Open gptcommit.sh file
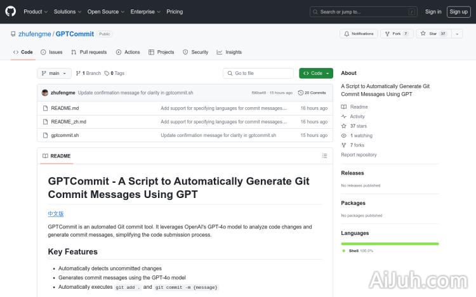Image resolution: width=476 pixels, height=297 pixels. 65,135
